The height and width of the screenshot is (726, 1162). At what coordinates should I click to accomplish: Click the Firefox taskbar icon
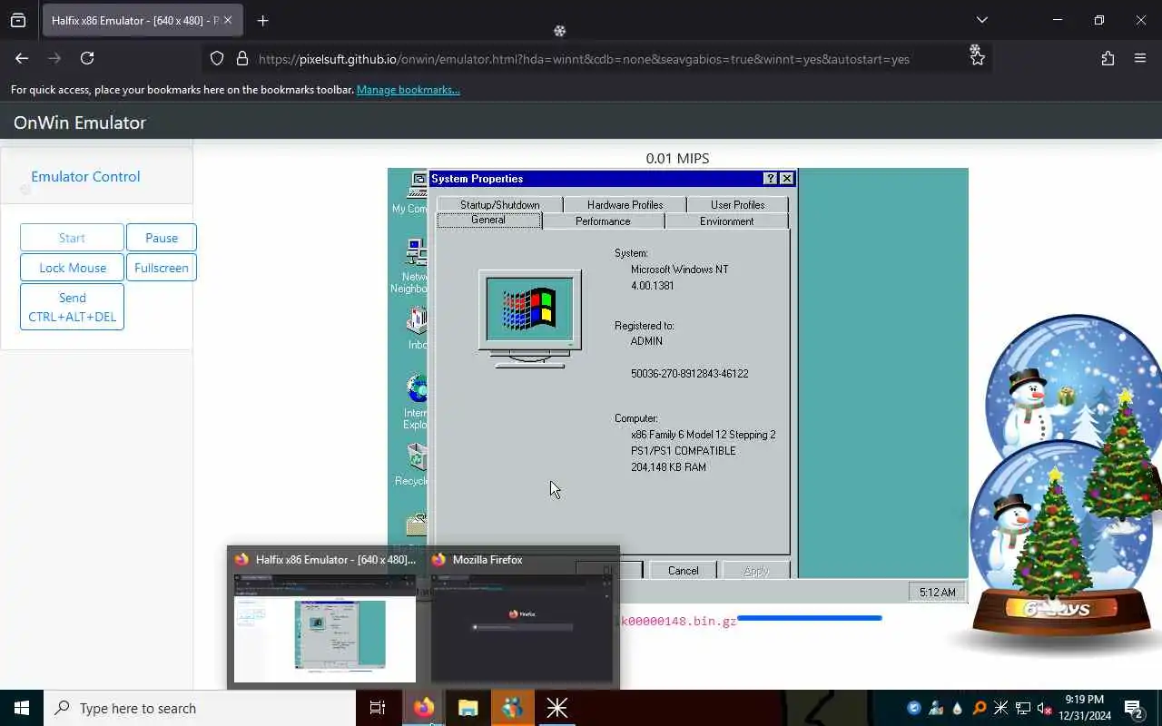pos(423,708)
